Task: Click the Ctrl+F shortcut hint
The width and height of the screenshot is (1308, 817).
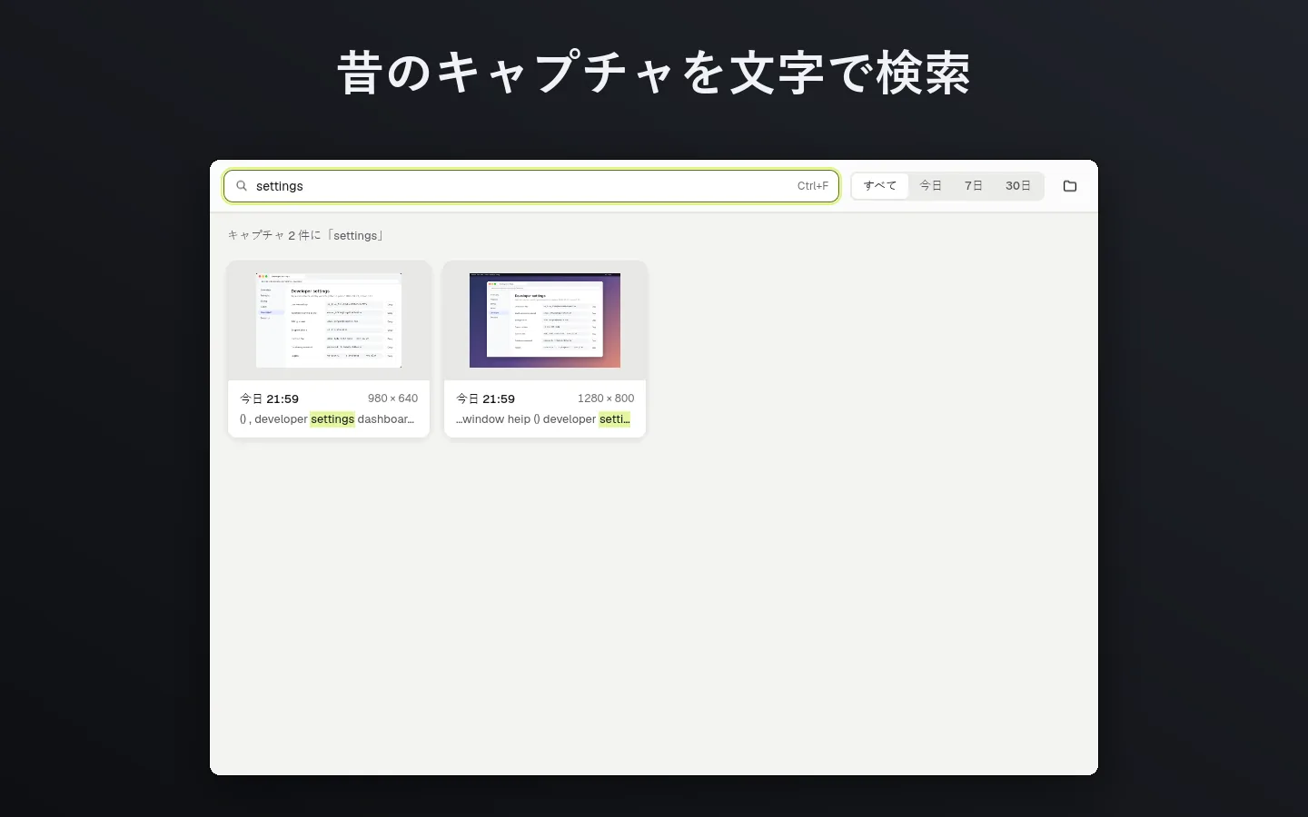Action: pos(813,186)
